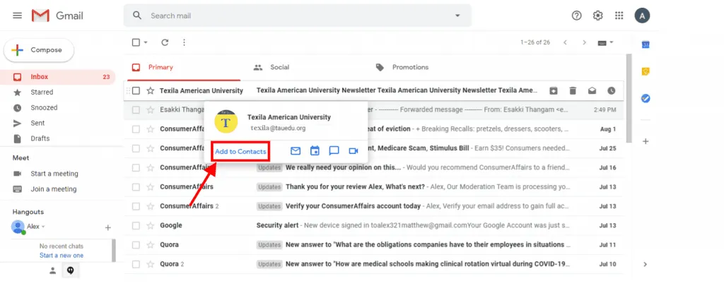Click Add to Contacts link
Viewport: 724px width, 305px height.
[x=240, y=152]
